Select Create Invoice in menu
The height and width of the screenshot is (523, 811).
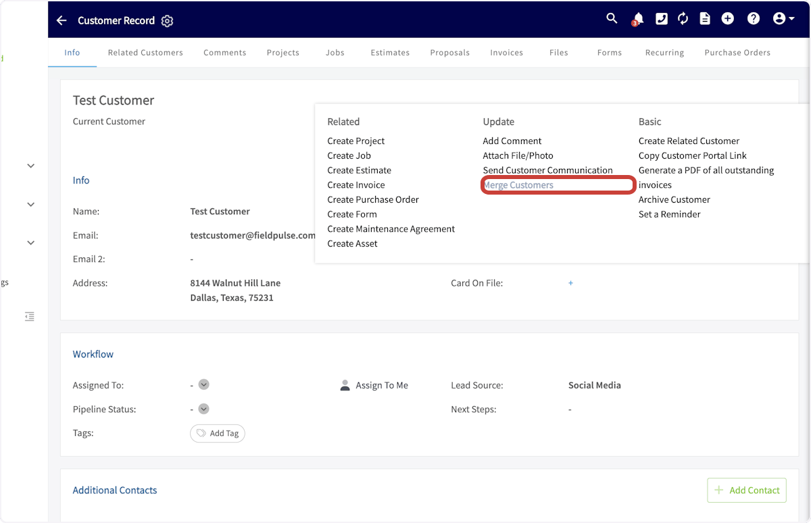(x=356, y=185)
